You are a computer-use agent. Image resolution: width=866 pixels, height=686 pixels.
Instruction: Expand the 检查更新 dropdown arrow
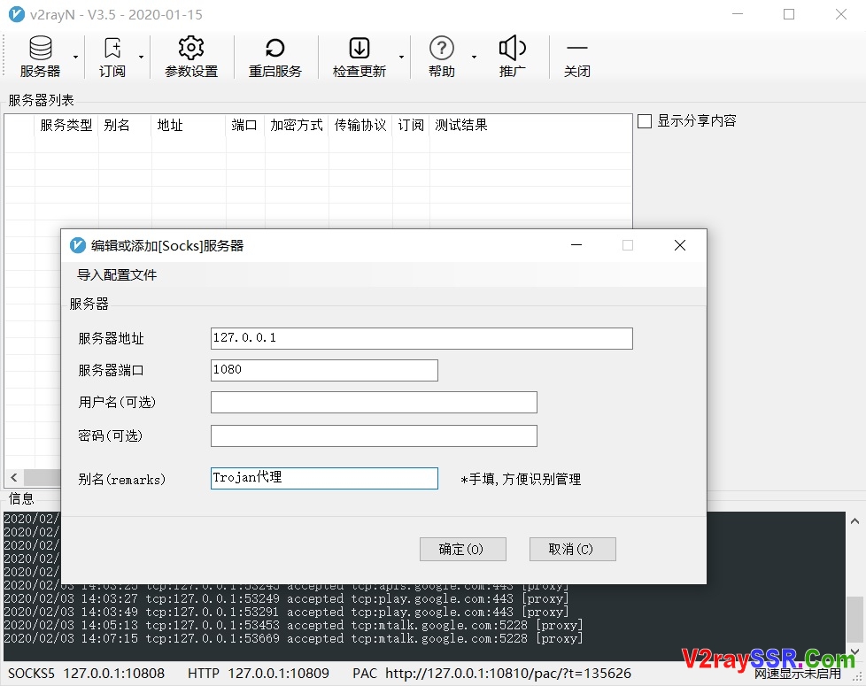click(x=401, y=58)
